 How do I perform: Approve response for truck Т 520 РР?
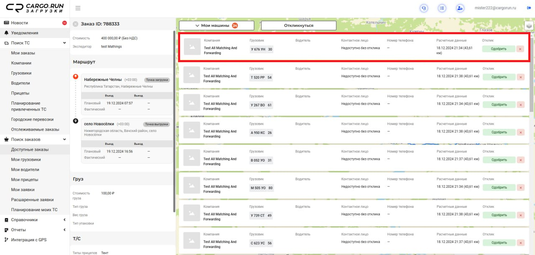click(x=499, y=77)
